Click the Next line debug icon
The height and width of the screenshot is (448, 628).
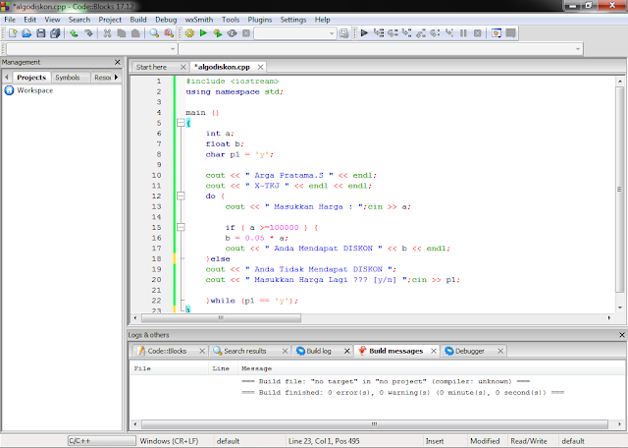(392, 33)
